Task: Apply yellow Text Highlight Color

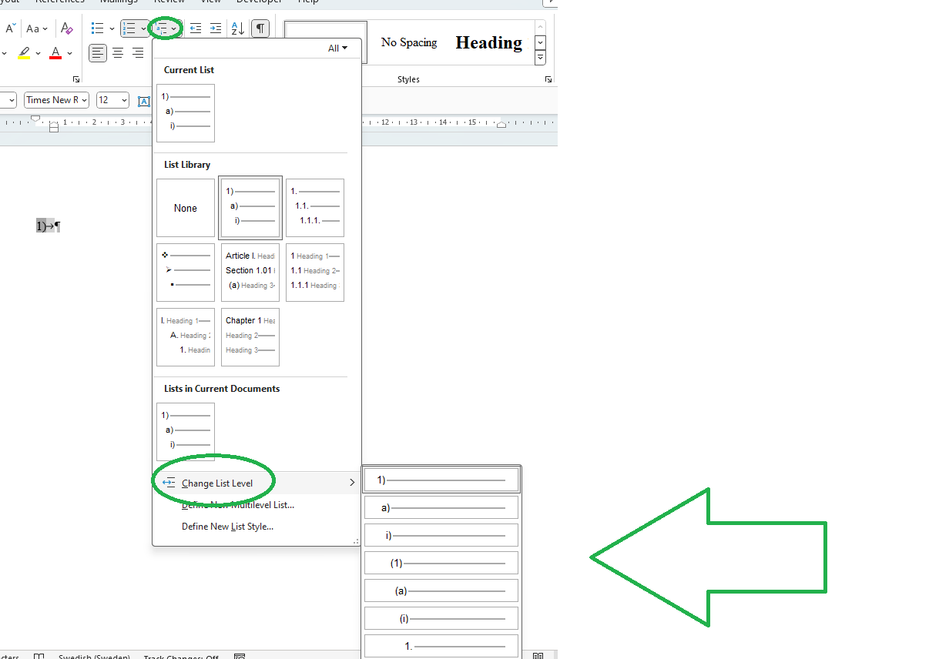Action: click(25, 52)
